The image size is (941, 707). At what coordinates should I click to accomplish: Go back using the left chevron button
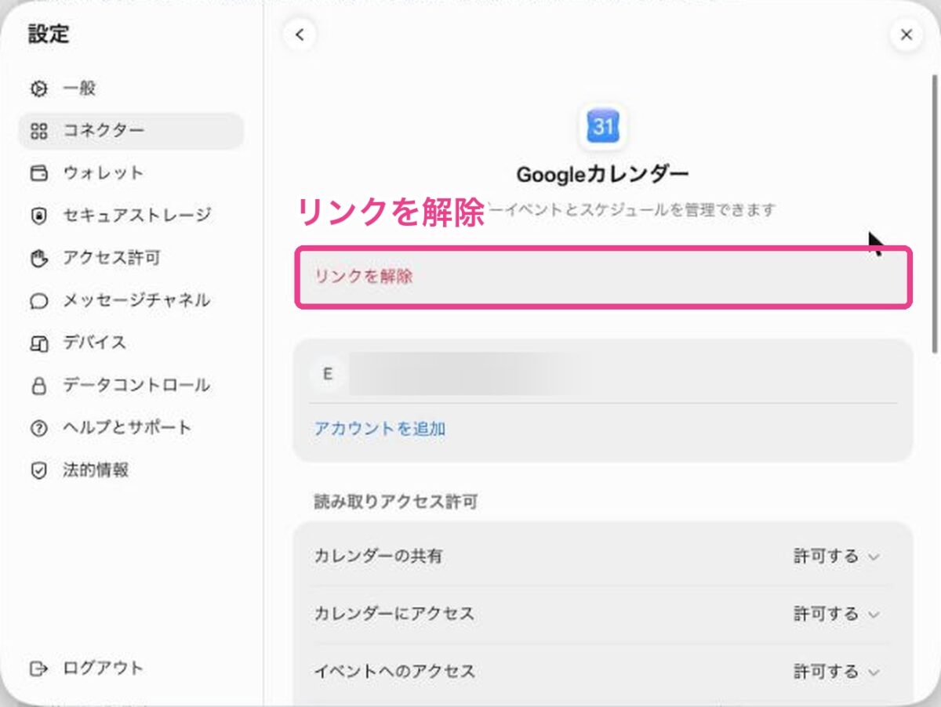tap(300, 34)
